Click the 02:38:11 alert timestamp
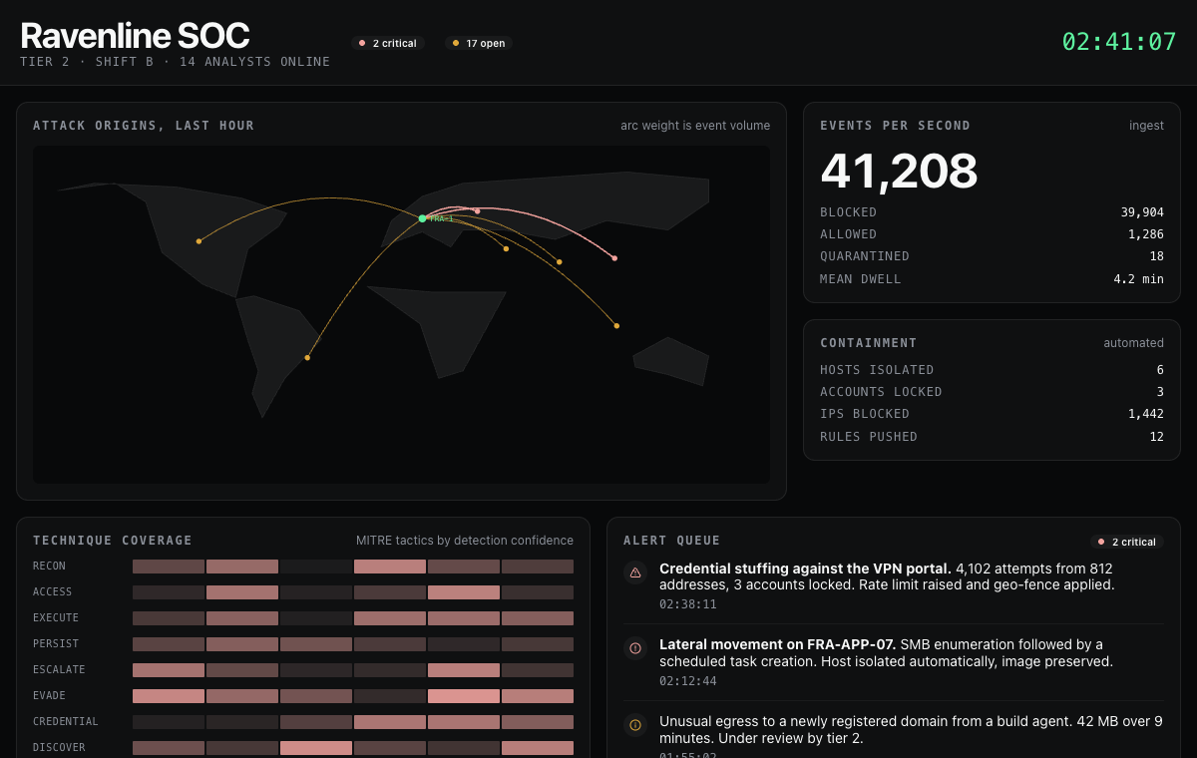Screen dimensions: 1197x758 tap(688, 604)
